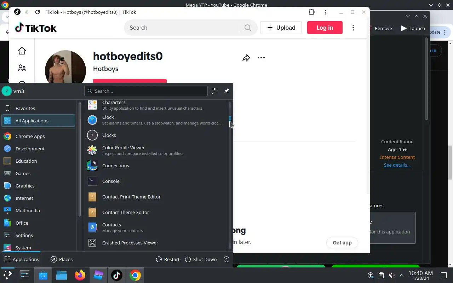Click the TikTok logo

click(36, 28)
